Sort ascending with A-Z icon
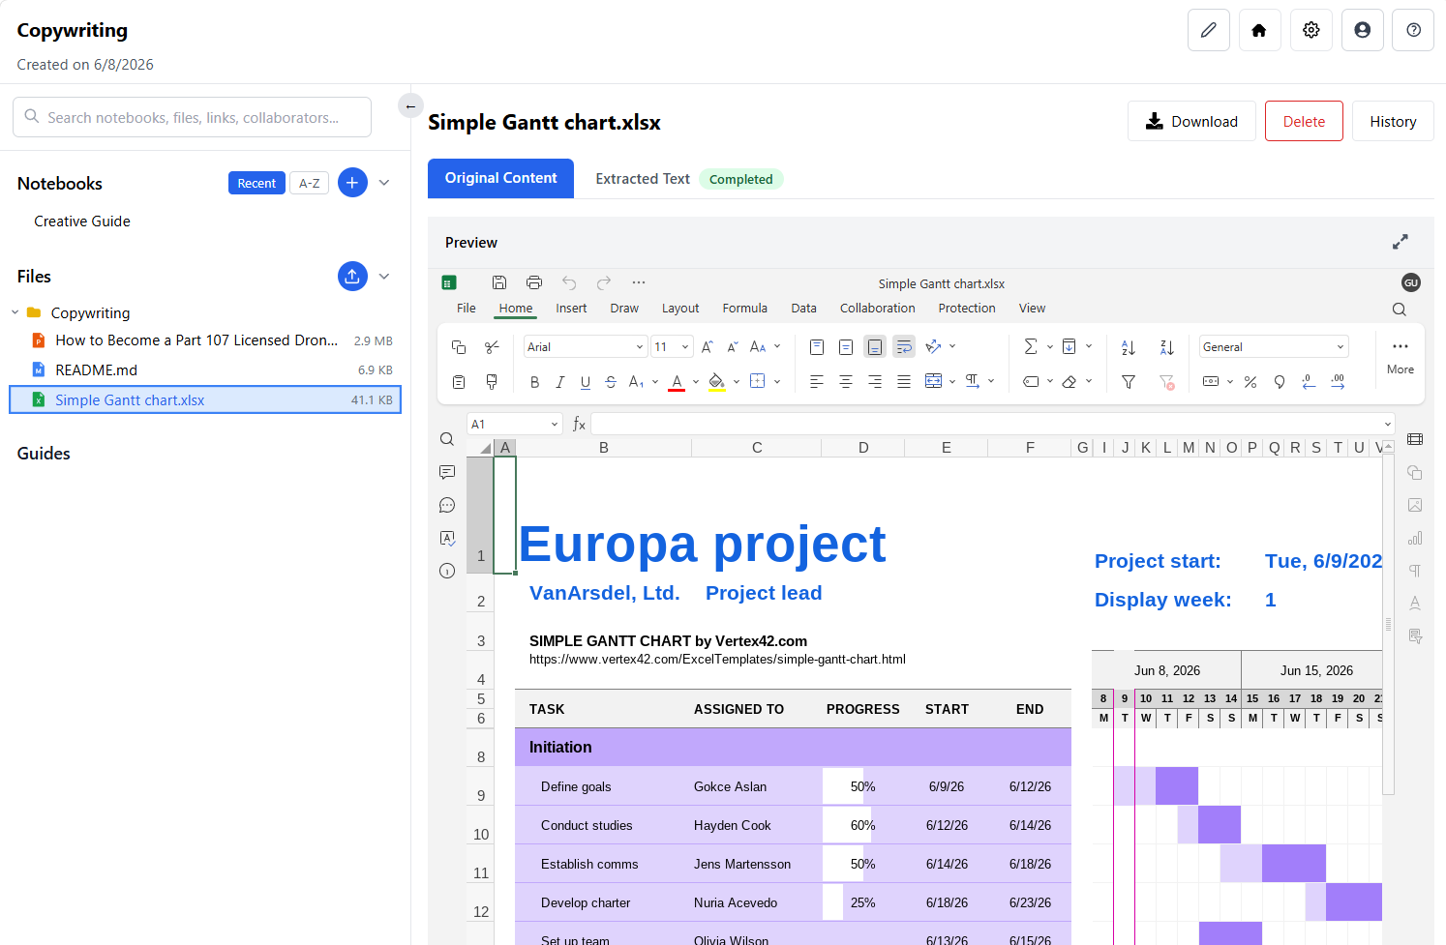 [x=1129, y=346]
